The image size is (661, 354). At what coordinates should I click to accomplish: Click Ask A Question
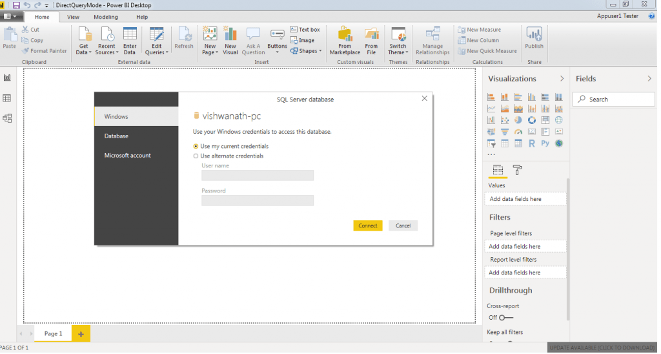[253, 41]
